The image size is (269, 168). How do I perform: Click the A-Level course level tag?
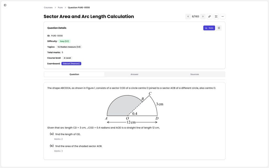67,58
